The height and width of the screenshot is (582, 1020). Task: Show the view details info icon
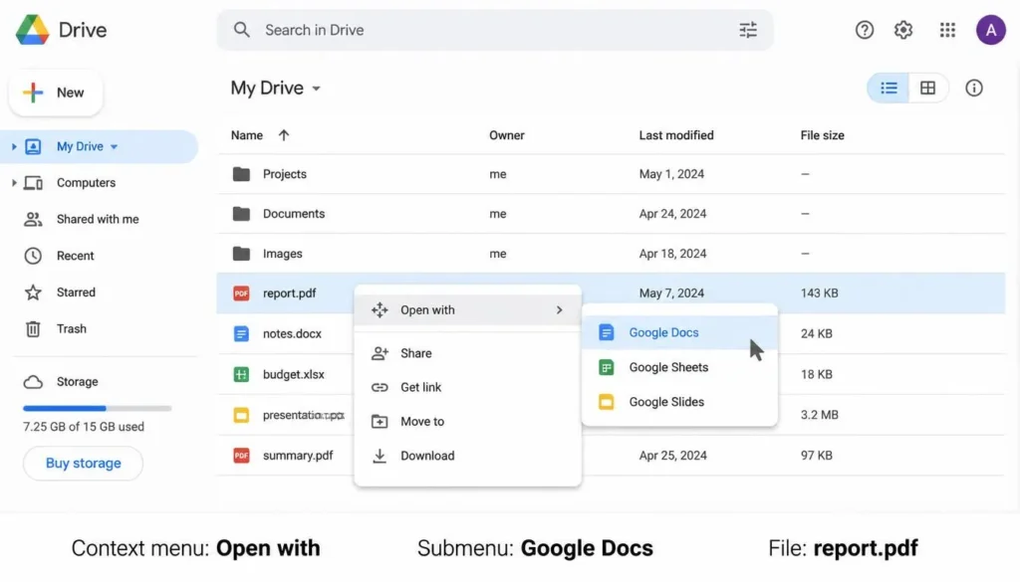pos(974,88)
